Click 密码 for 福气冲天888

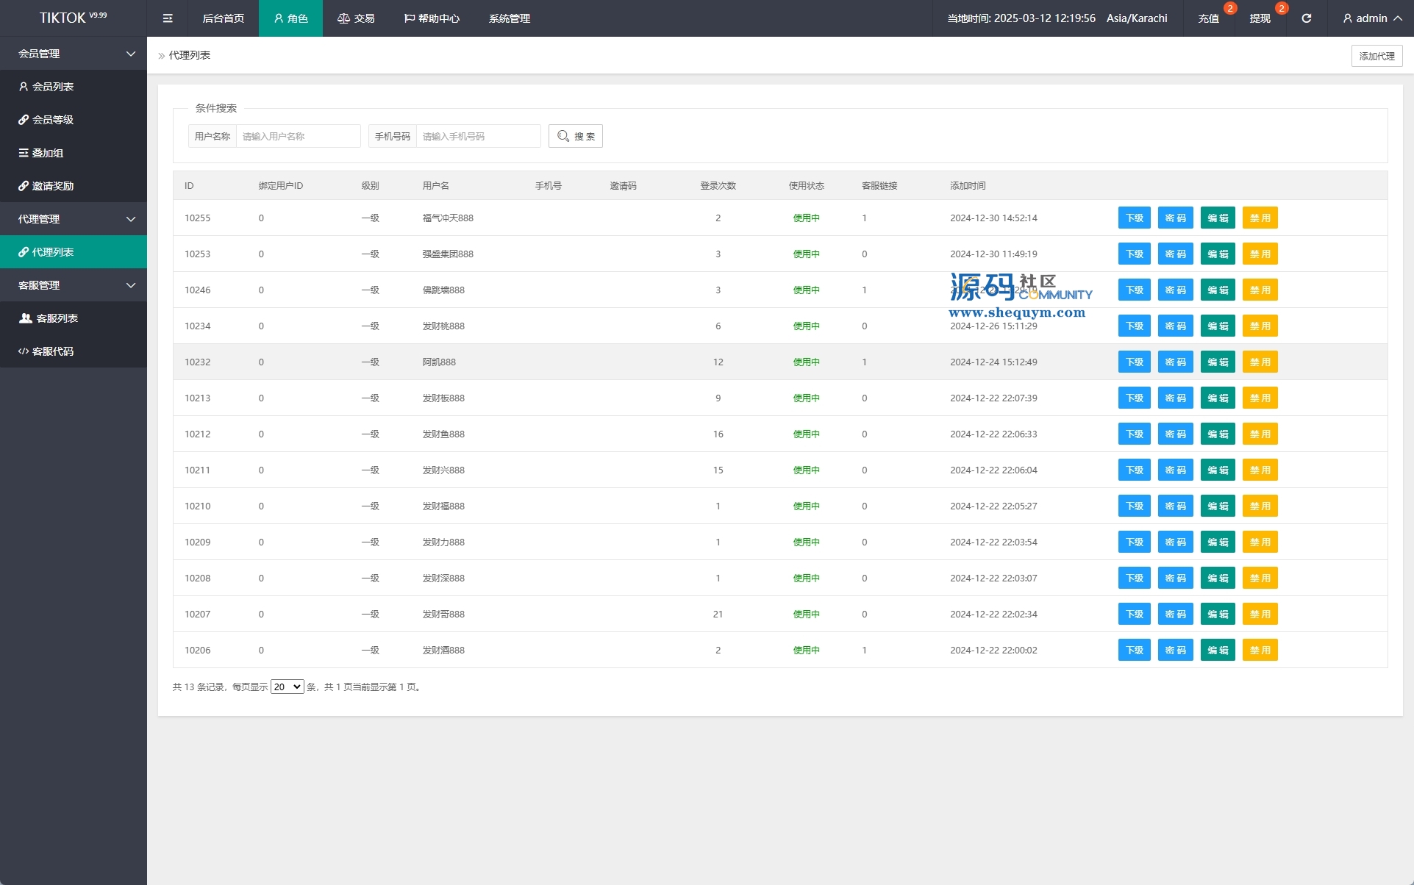tap(1176, 218)
